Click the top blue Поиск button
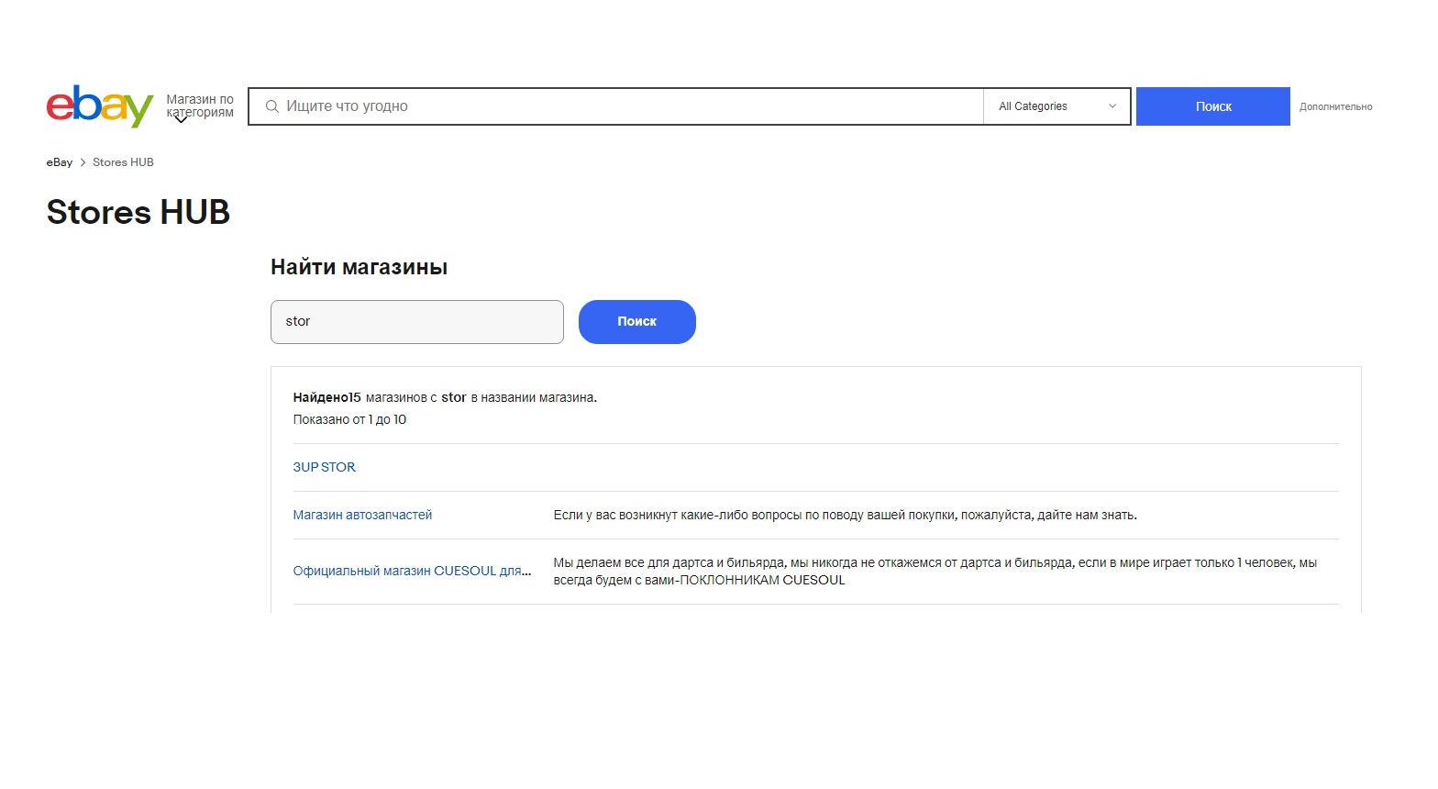 pyautogui.click(x=1213, y=106)
